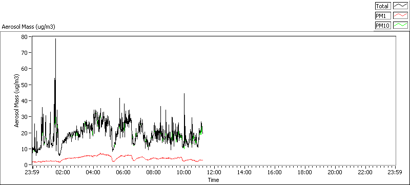Click the 30 y-axis value
The image size is (410, 185).
pos(25,116)
